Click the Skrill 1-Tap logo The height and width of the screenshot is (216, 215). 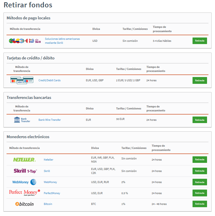pyautogui.click(x=25, y=171)
